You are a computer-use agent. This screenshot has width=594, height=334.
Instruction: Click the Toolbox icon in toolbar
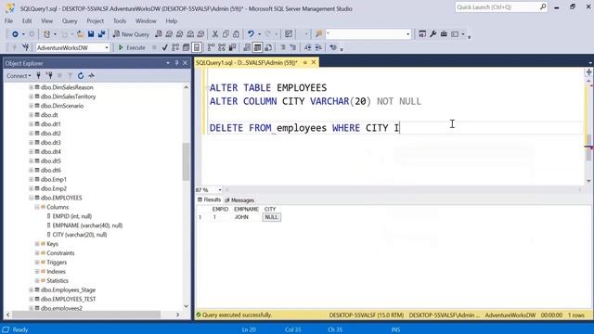(x=444, y=34)
